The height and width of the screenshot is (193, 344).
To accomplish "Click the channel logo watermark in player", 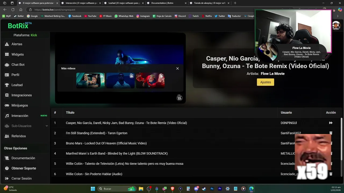I will pyautogui.click(x=180, y=98).
